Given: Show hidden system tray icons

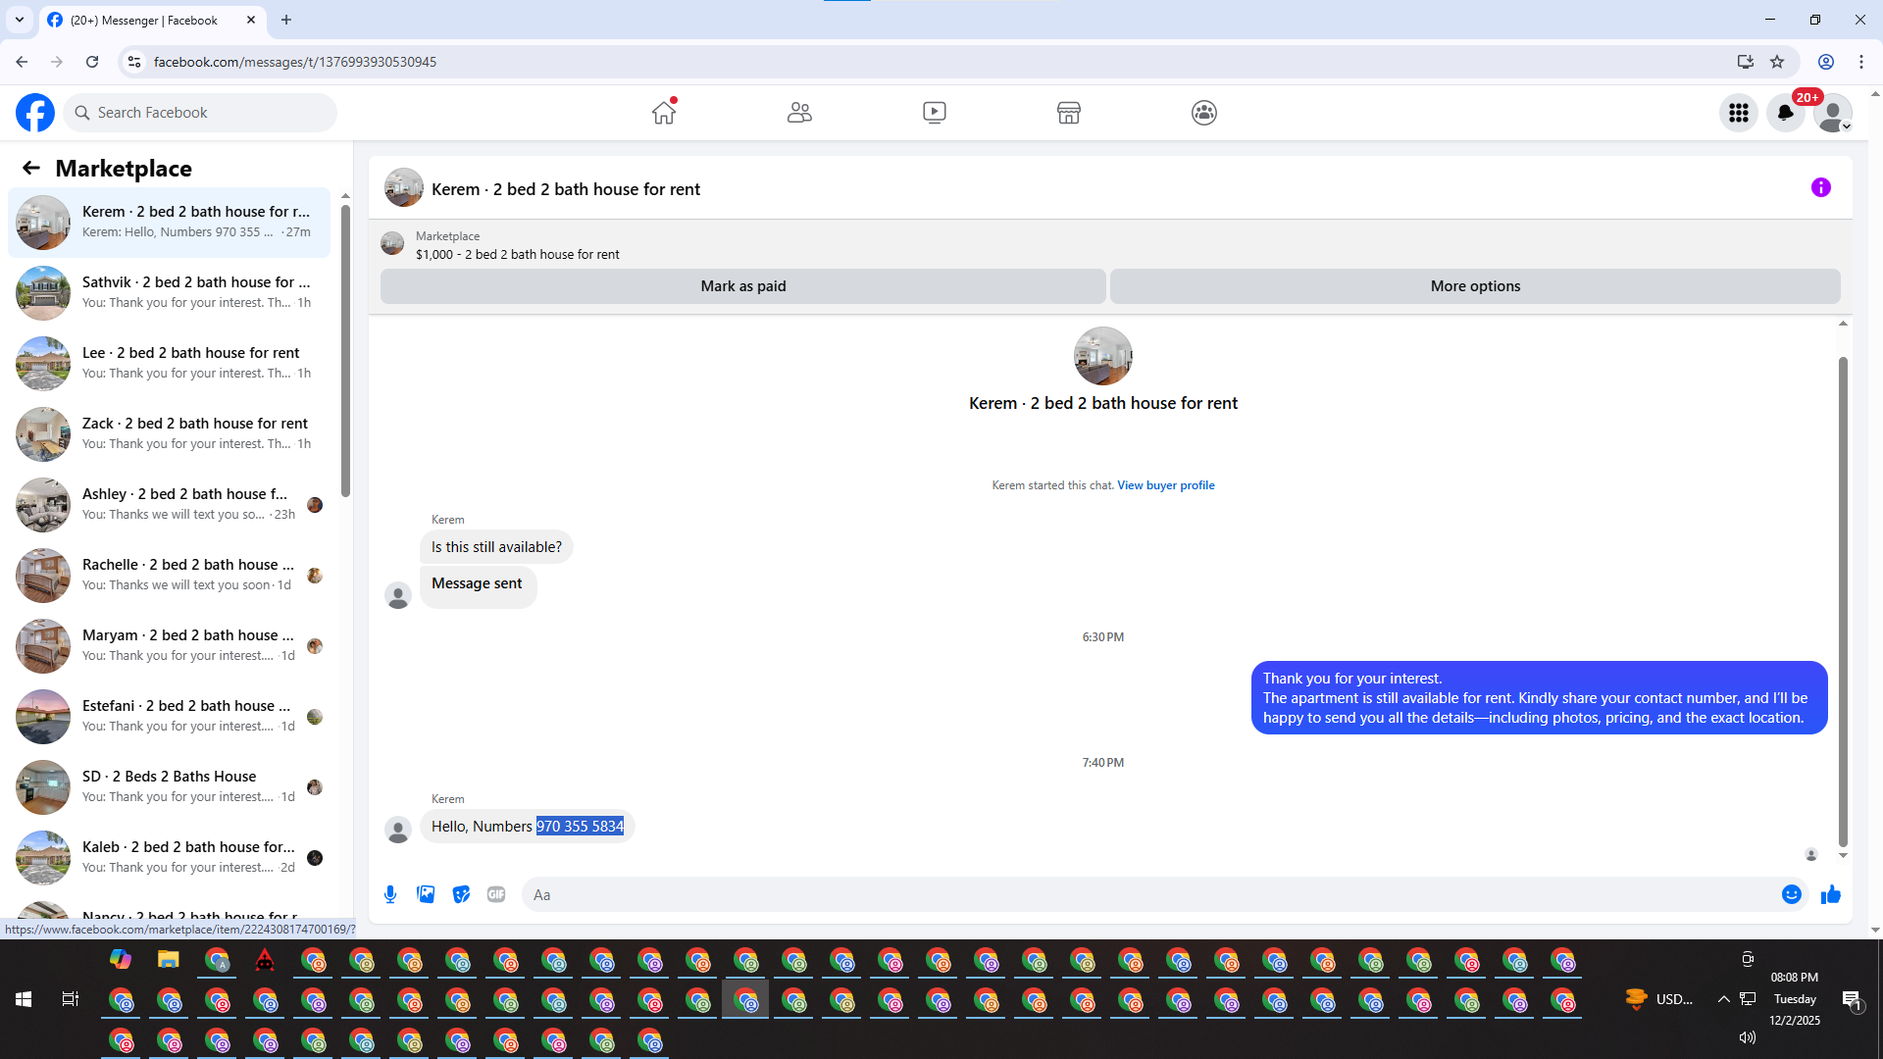Looking at the screenshot, I should click(x=1723, y=999).
